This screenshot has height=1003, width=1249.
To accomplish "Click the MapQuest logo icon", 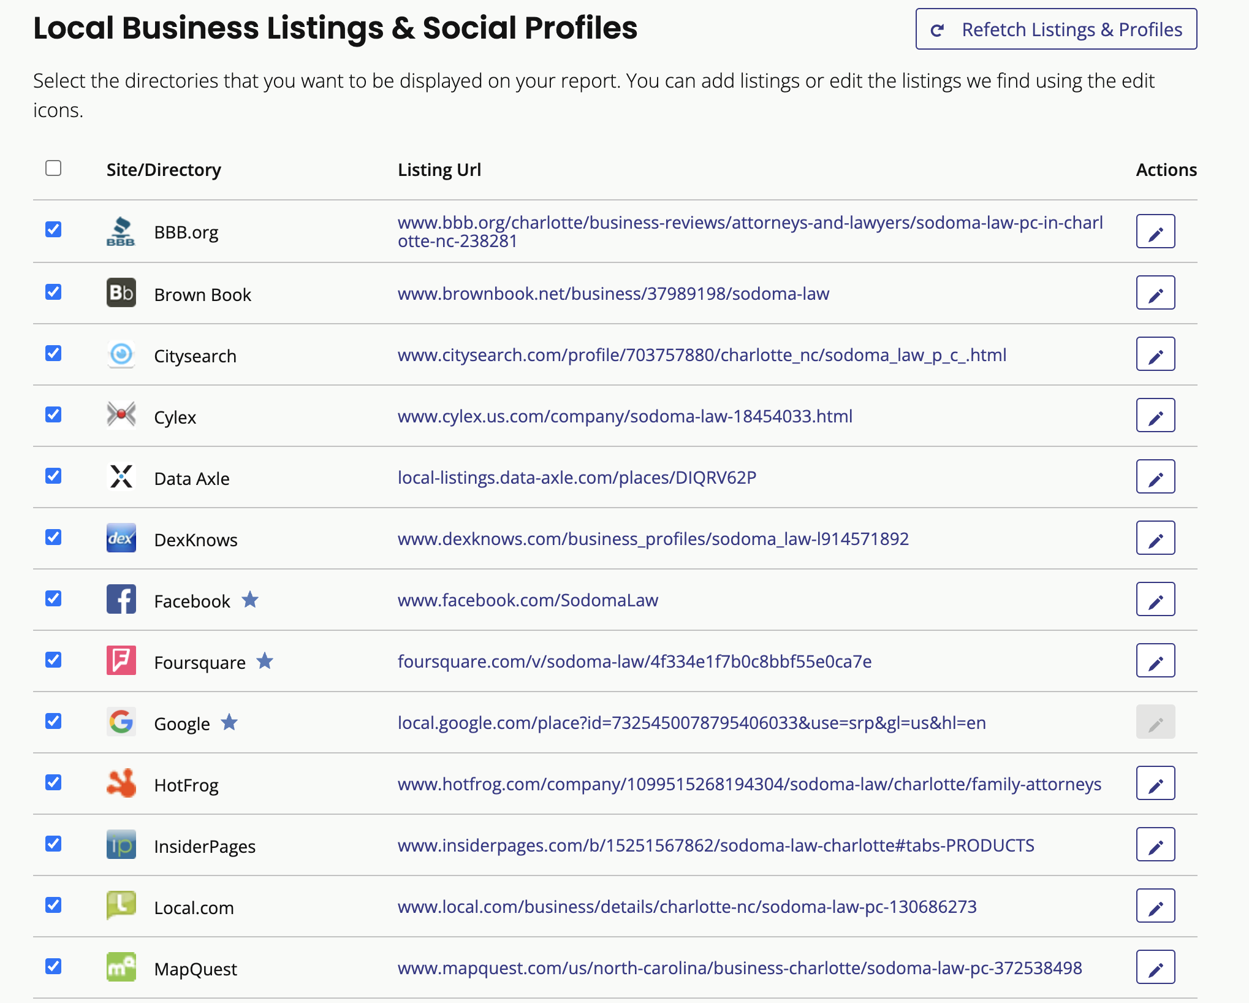I will pos(121,967).
